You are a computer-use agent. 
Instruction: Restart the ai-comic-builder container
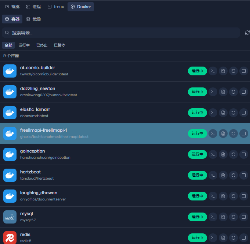[233, 71]
